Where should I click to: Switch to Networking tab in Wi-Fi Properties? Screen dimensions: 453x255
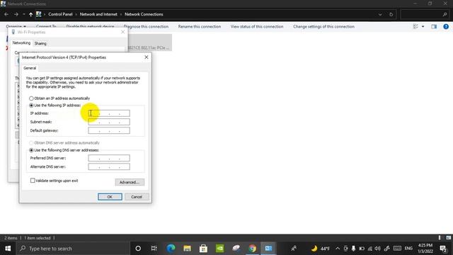[21, 42]
